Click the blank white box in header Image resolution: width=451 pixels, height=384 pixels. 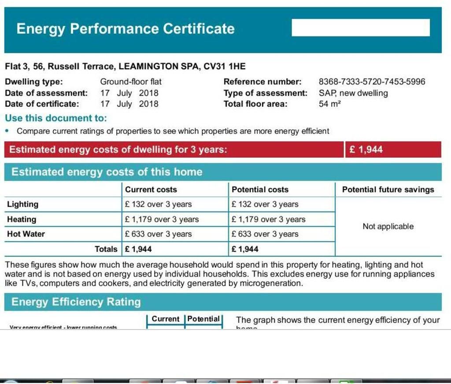360,28
